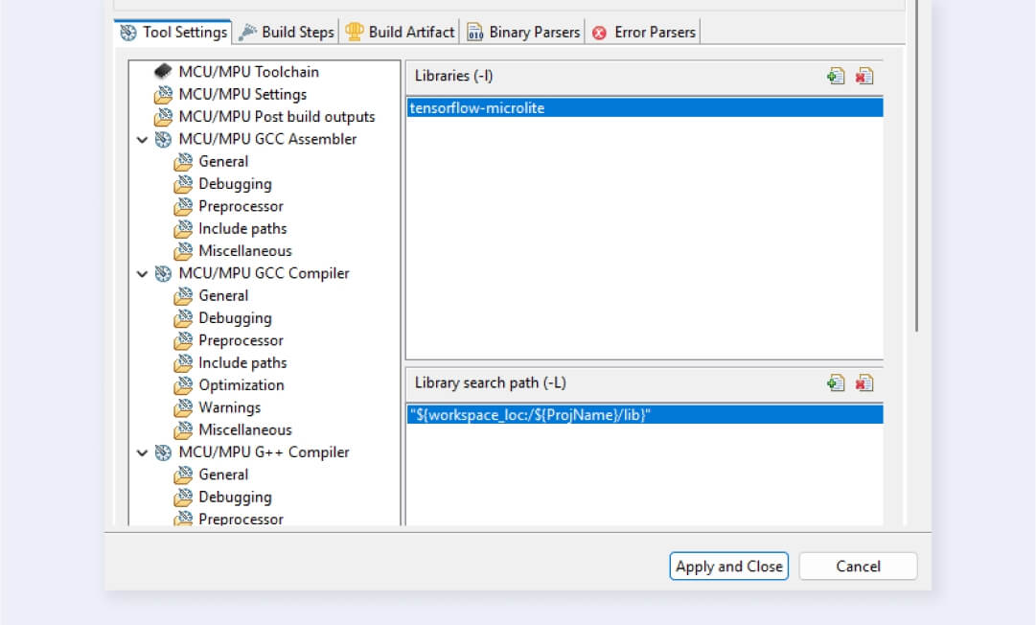Select MCU/MPU Toolchain in the tree
Screen dimensions: 1036x625
coord(248,72)
